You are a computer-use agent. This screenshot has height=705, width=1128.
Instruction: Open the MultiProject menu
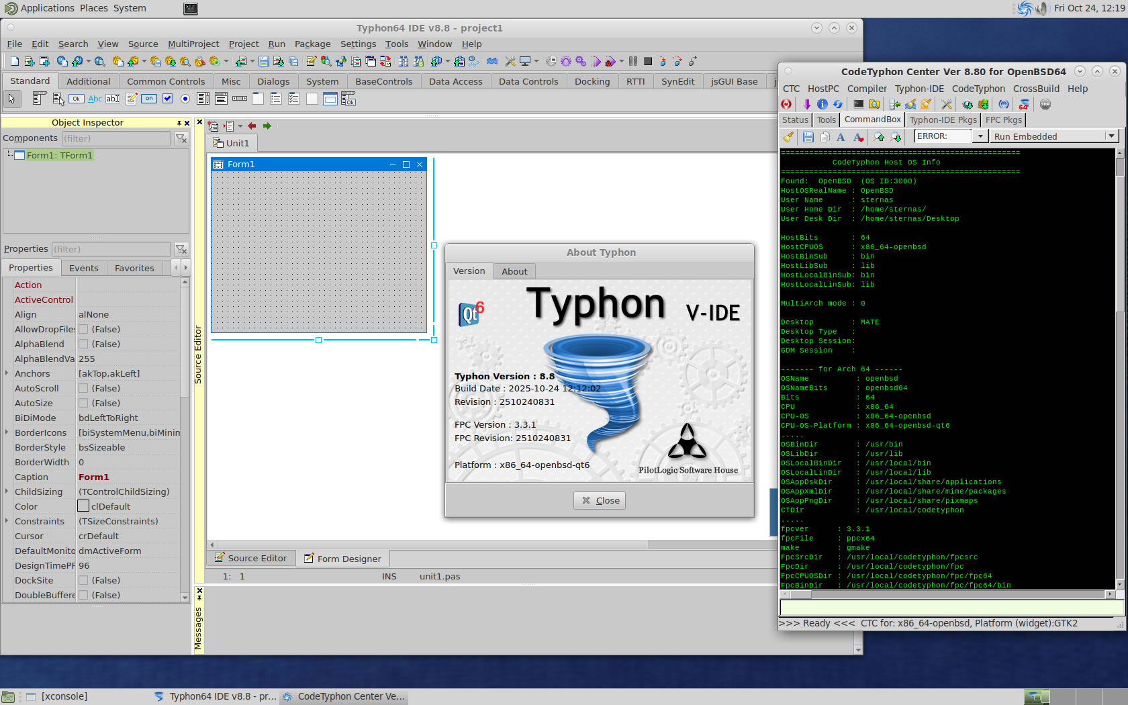(x=193, y=44)
